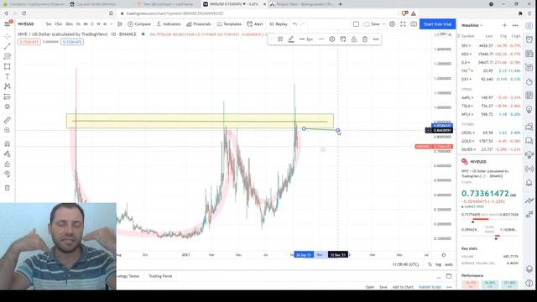This screenshot has width=537, height=302.
Task: Open indicator Templates menu
Action: (x=229, y=24)
